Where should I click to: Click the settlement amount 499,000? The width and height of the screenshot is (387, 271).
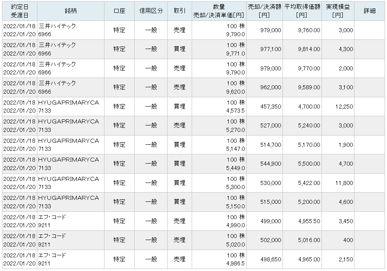tap(271, 221)
